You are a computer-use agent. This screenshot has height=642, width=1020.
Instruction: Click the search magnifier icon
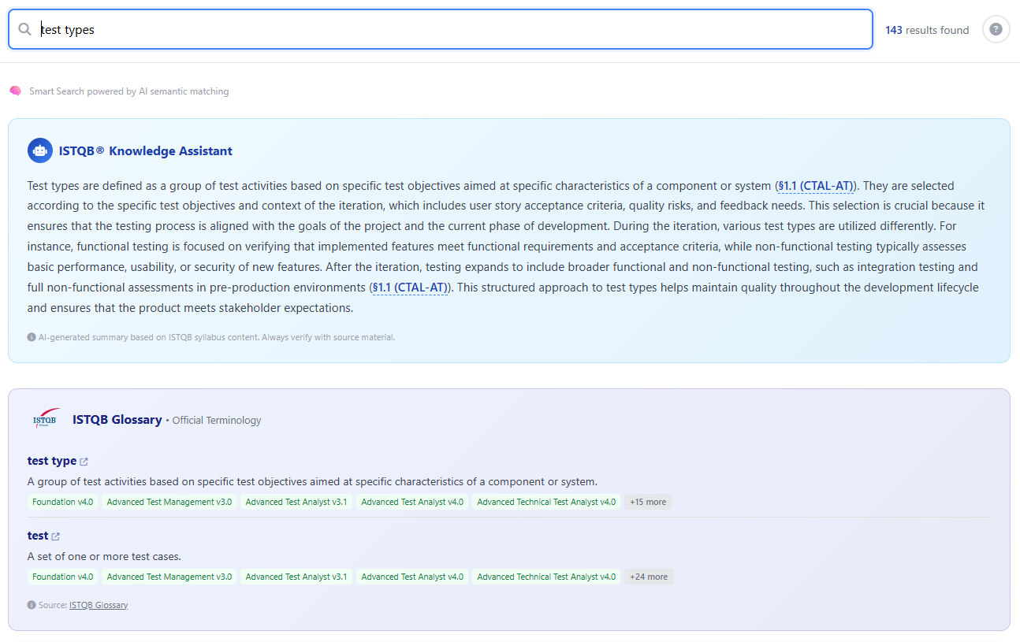[x=24, y=29]
